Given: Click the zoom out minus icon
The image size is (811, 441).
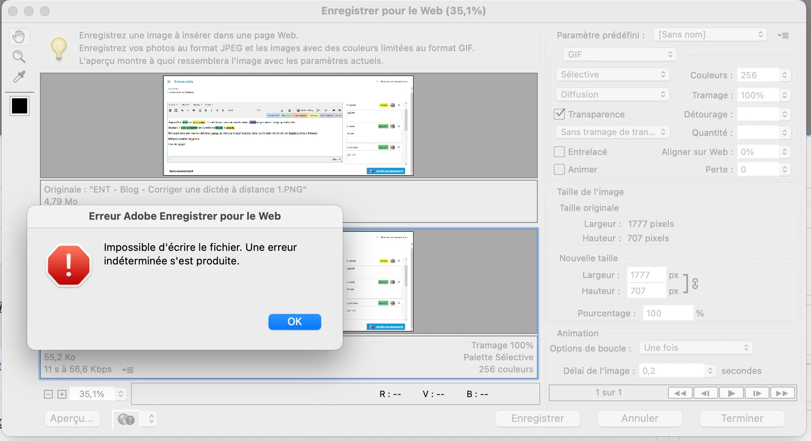Looking at the screenshot, I should pos(48,394).
